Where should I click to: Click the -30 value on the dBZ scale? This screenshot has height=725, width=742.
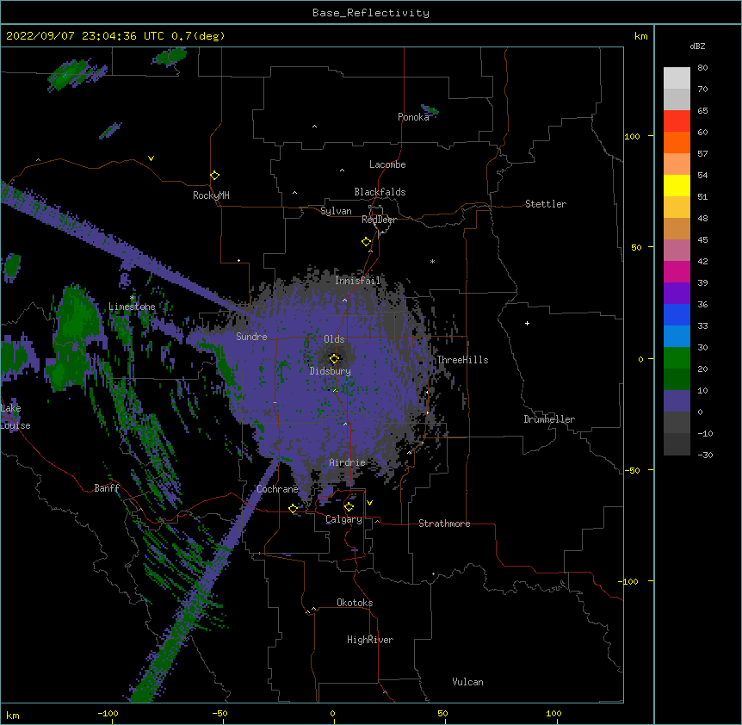(x=705, y=455)
